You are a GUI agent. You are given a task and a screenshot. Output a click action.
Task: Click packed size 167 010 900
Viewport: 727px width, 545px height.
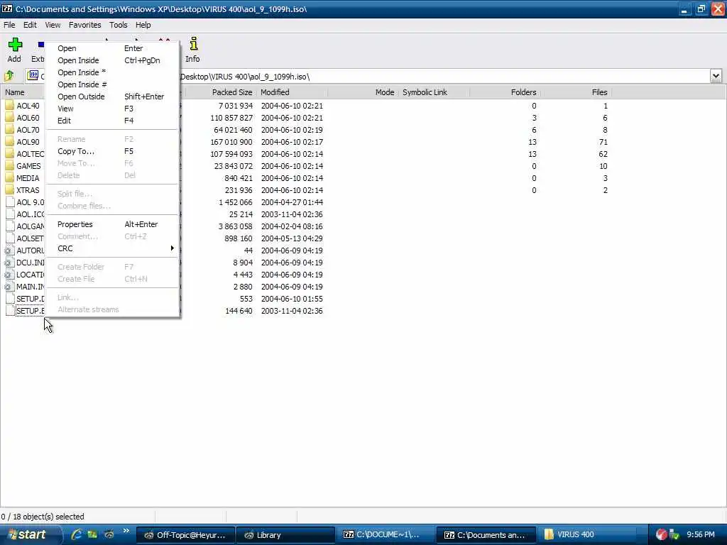click(231, 142)
